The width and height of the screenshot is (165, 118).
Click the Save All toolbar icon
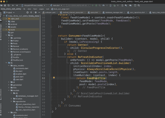pyautogui.click(x=5, y=5)
